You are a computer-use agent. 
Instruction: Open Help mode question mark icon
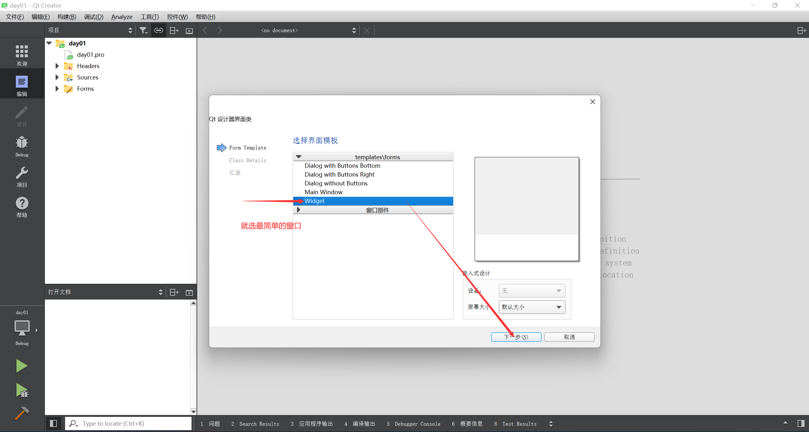coord(22,207)
